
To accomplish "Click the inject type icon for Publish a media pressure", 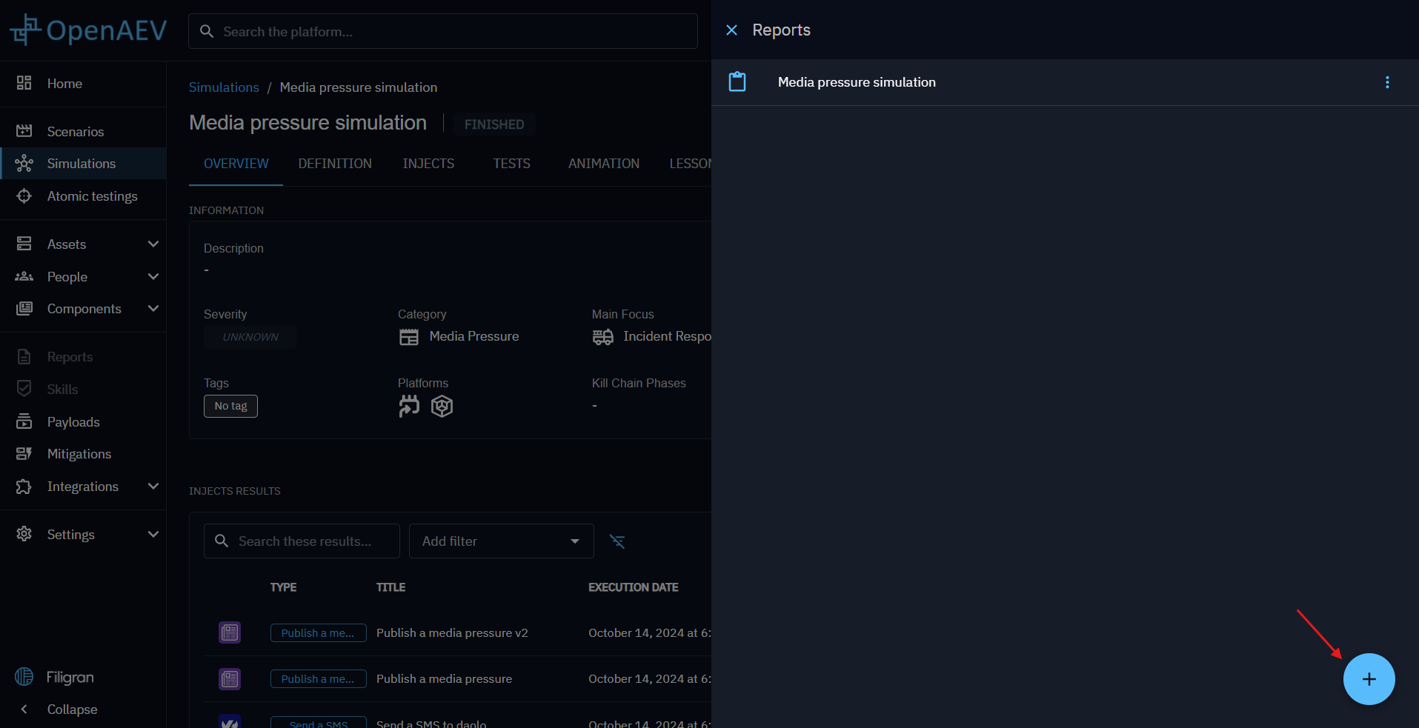I will [230, 678].
